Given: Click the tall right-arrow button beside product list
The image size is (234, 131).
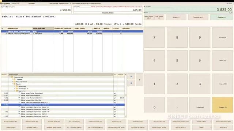Looking at the screenshot, I should pyautogui.click(x=140, y=80).
